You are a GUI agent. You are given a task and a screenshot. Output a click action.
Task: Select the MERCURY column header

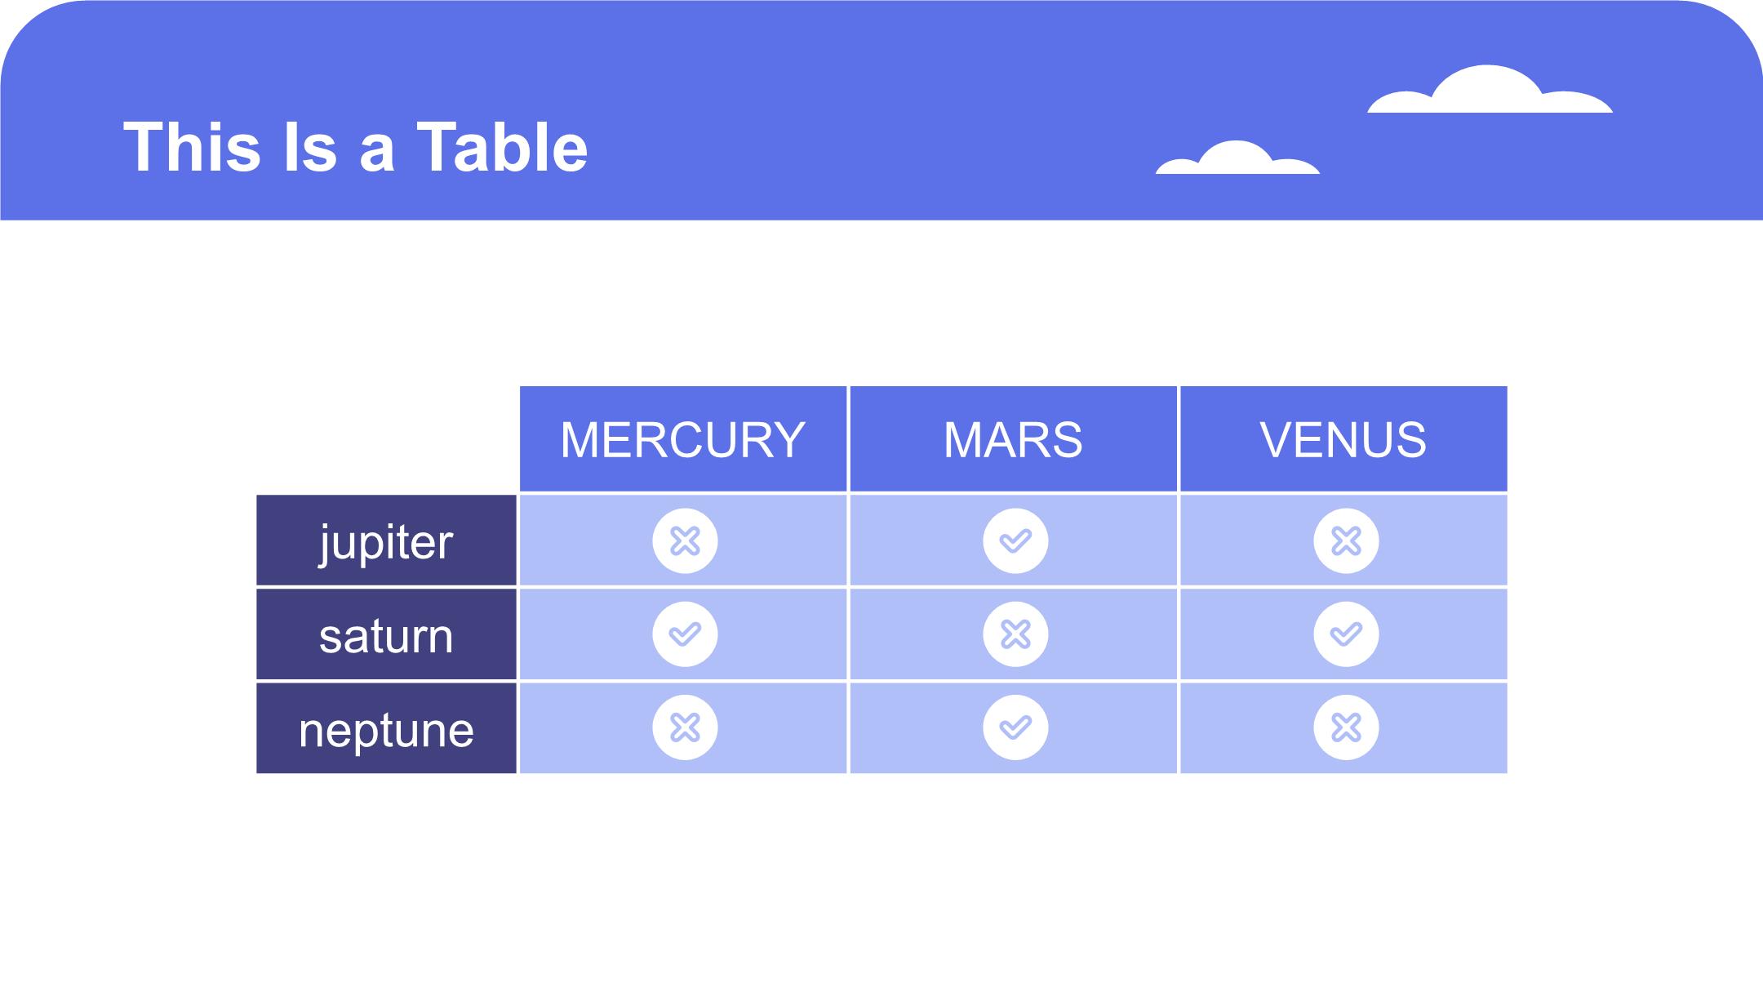pos(683,439)
